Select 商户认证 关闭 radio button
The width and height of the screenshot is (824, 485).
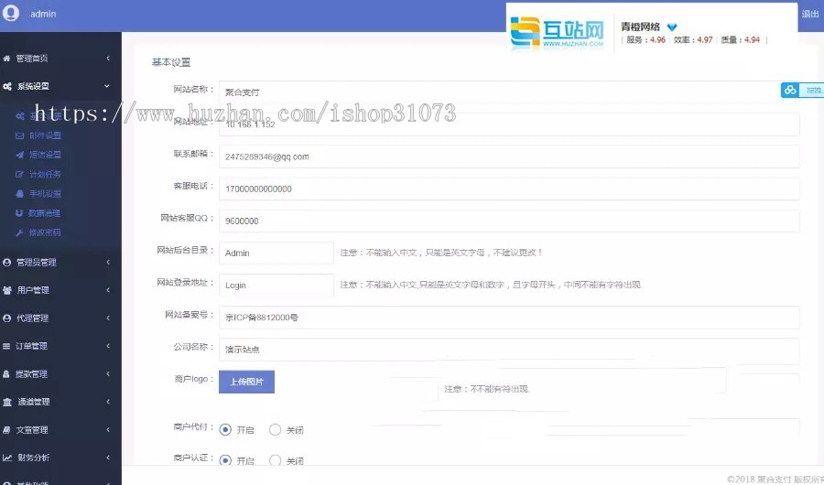tap(275, 460)
